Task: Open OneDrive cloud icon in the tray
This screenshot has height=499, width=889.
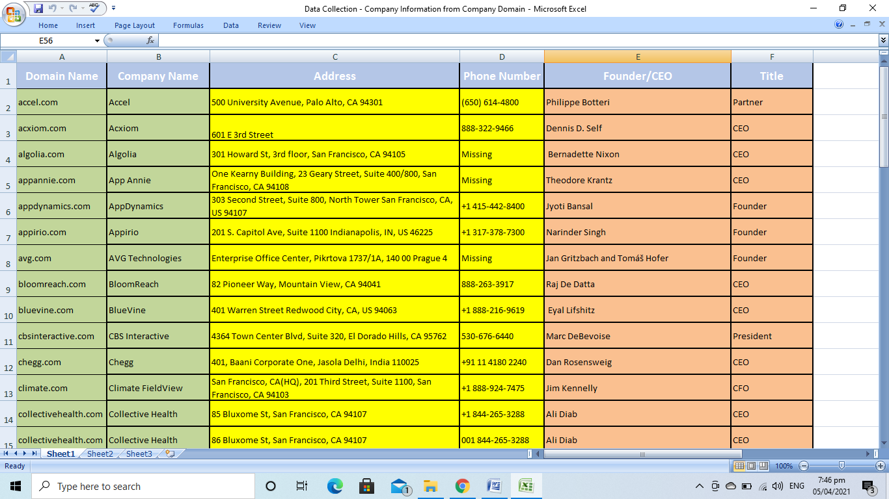Action: [730, 486]
